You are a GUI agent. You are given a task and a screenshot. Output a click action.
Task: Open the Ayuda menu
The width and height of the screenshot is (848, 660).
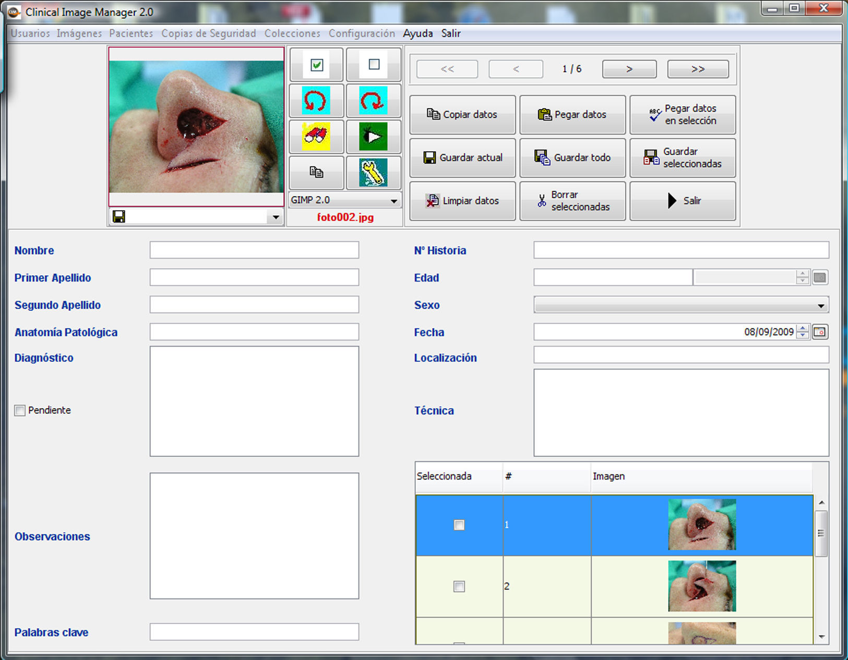click(x=417, y=33)
